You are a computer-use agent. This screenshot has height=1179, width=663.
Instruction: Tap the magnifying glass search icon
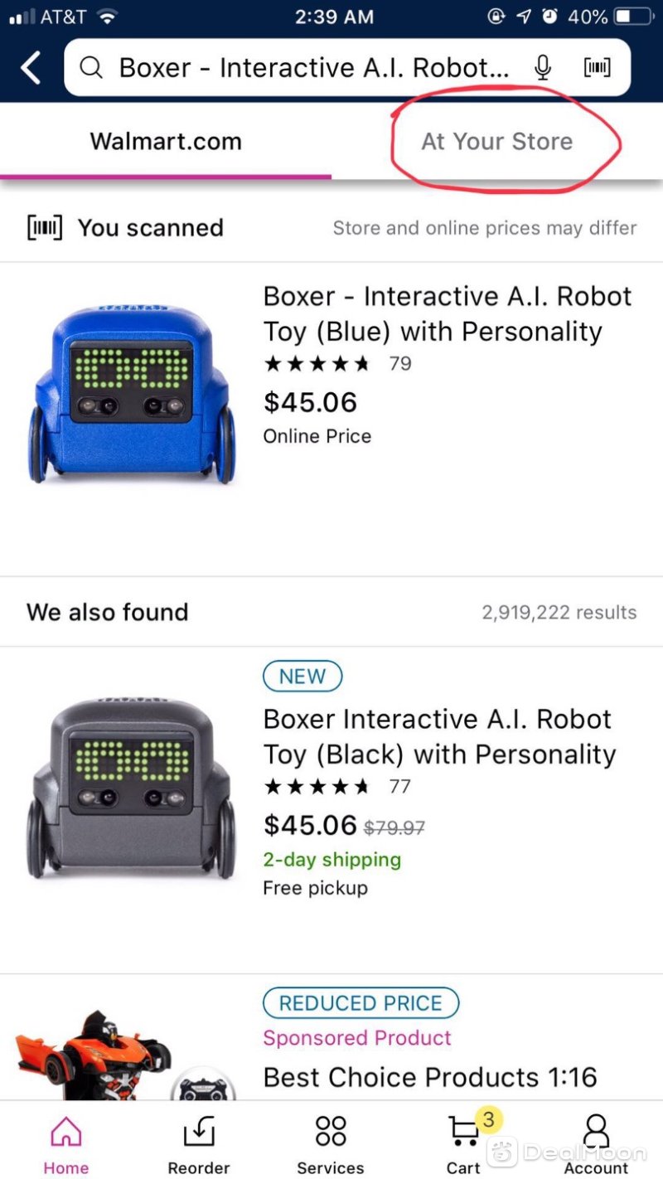click(91, 68)
